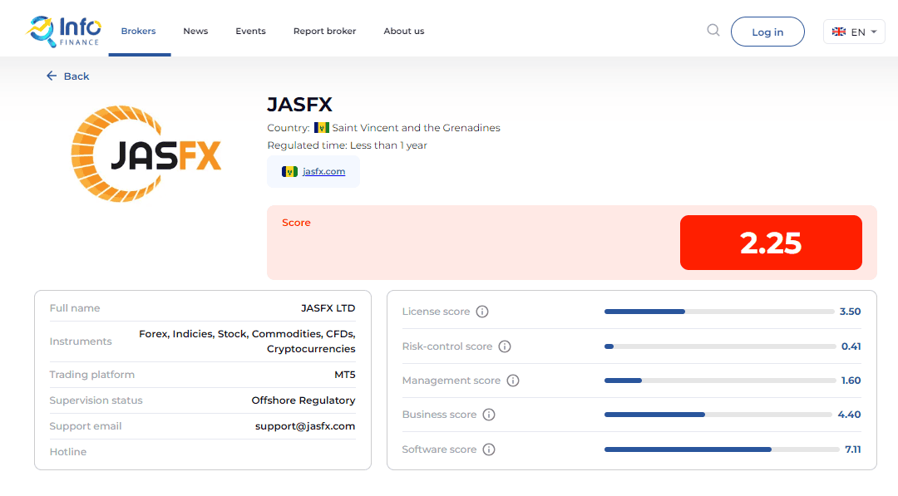Click the 'Regulated time: Less than 1 year' text
The image size is (898, 496).
(x=347, y=145)
